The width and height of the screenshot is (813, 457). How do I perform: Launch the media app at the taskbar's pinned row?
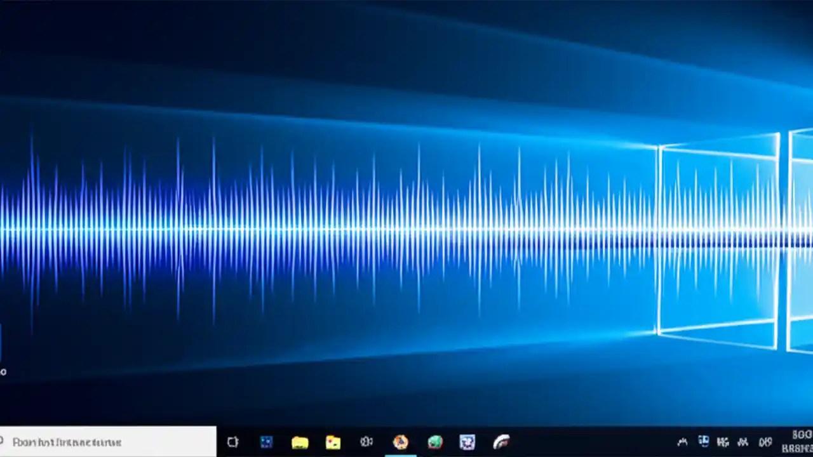tap(502, 441)
